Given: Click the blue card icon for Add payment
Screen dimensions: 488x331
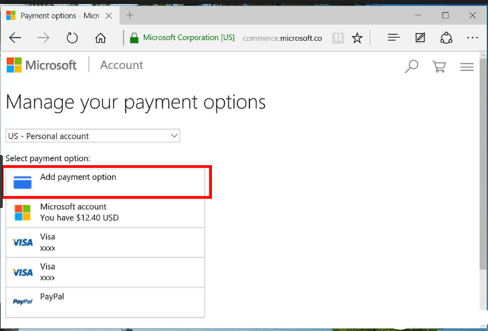Looking at the screenshot, I should (23, 182).
